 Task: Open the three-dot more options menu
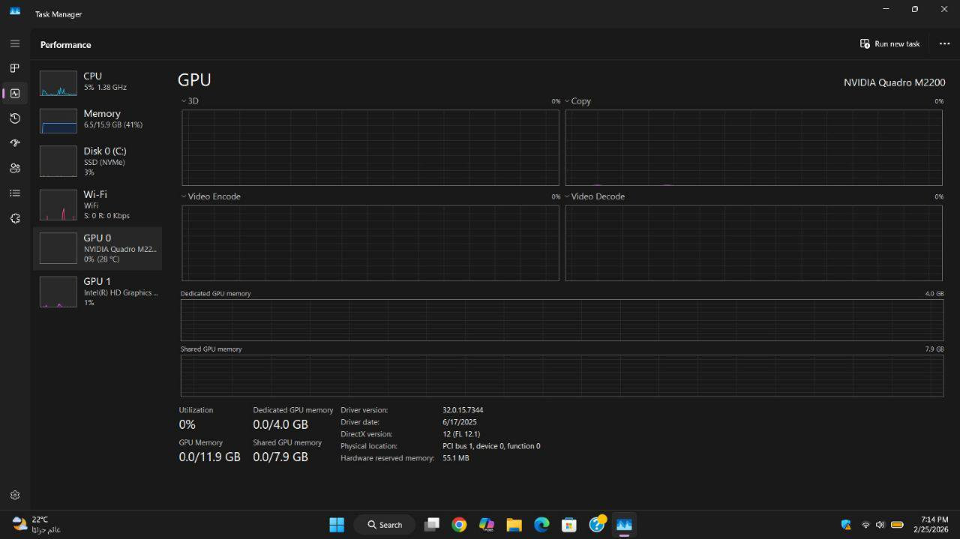pyautogui.click(x=944, y=44)
